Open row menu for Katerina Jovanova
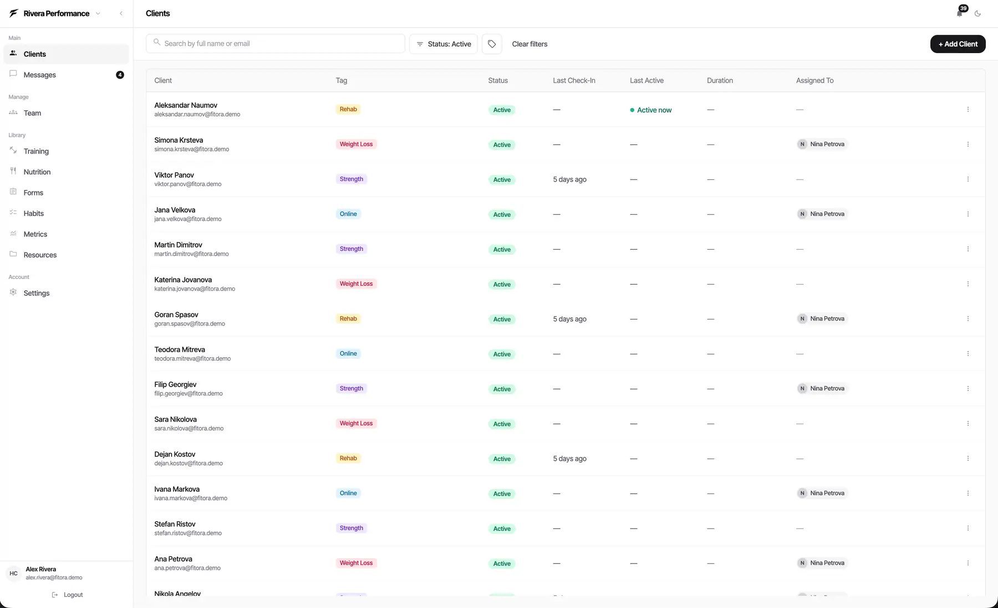This screenshot has height=608, width=998. [x=968, y=284]
